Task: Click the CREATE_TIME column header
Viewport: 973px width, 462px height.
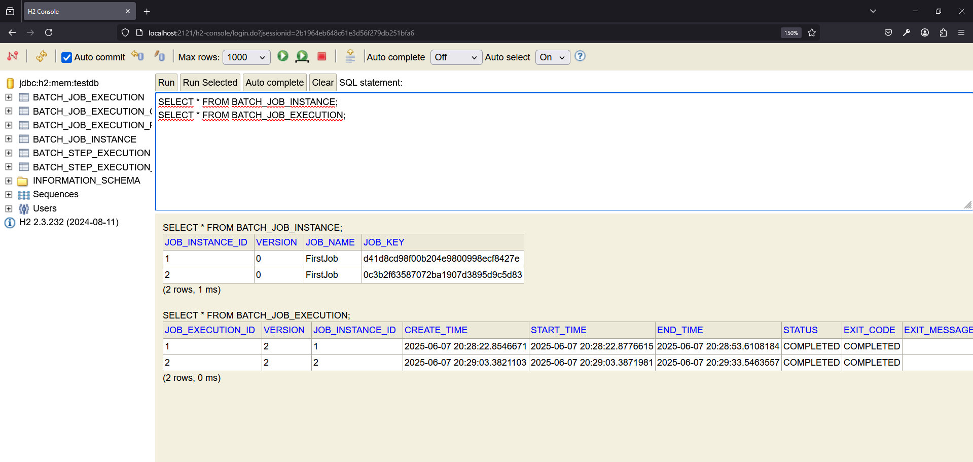Action: click(x=436, y=330)
